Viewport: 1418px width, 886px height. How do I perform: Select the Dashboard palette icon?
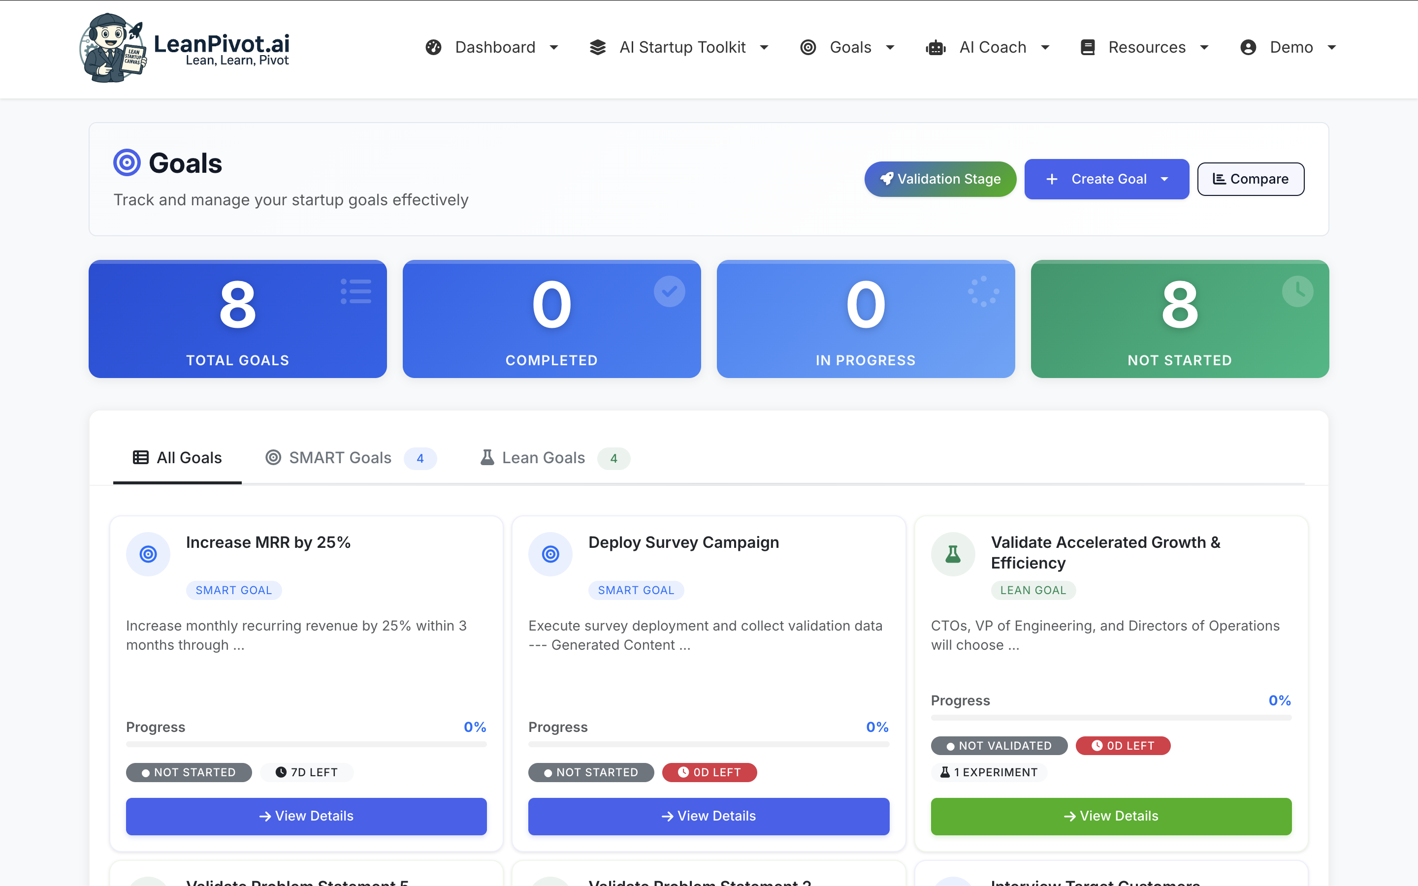click(x=434, y=47)
